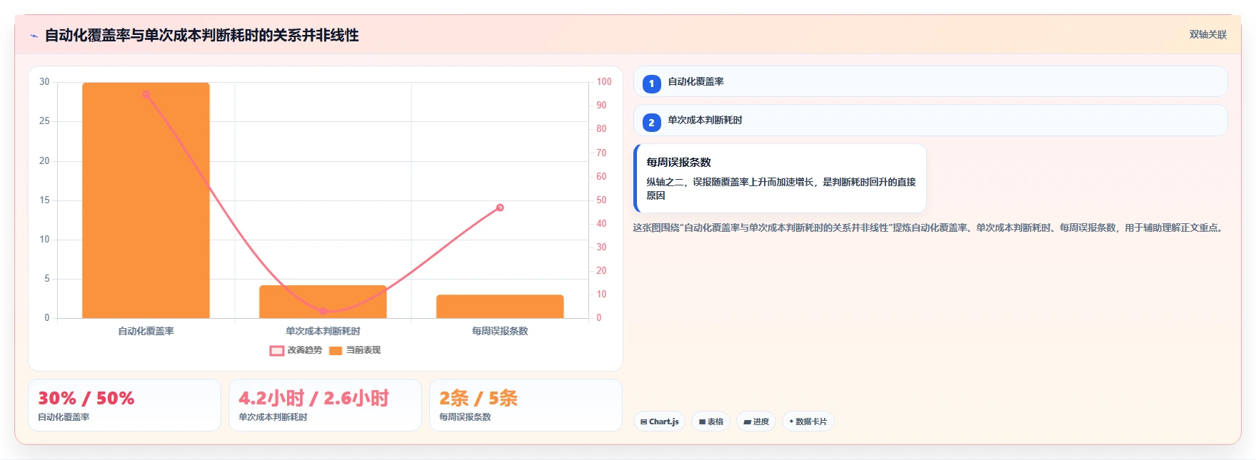Select the 表格 tag

[711, 421]
